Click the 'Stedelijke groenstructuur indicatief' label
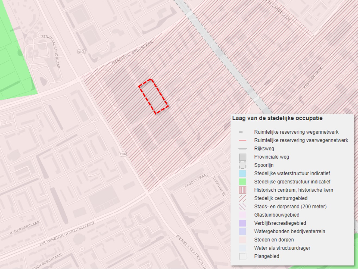358x269 pixels. [292, 182]
